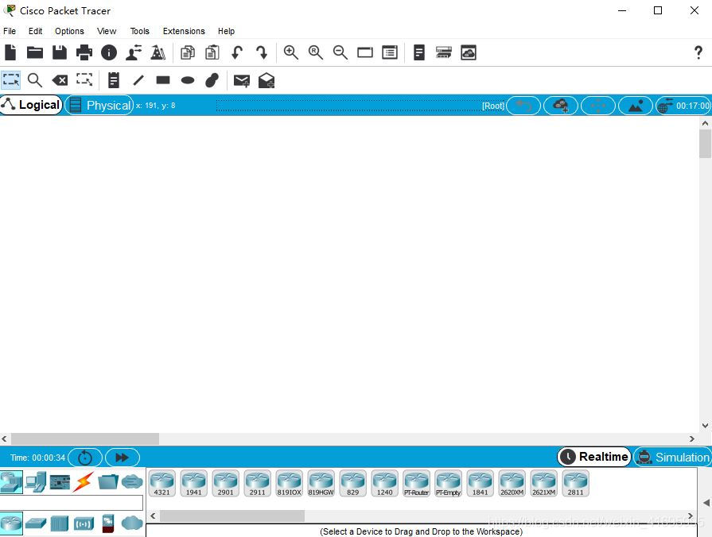Open the Edit menu
The height and width of the screenshot is (537, 712).
[x=36, y=31]
